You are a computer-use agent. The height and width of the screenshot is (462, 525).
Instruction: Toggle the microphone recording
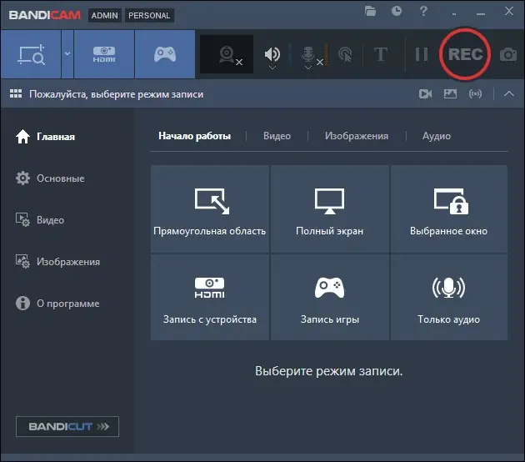tap(308, 53)
